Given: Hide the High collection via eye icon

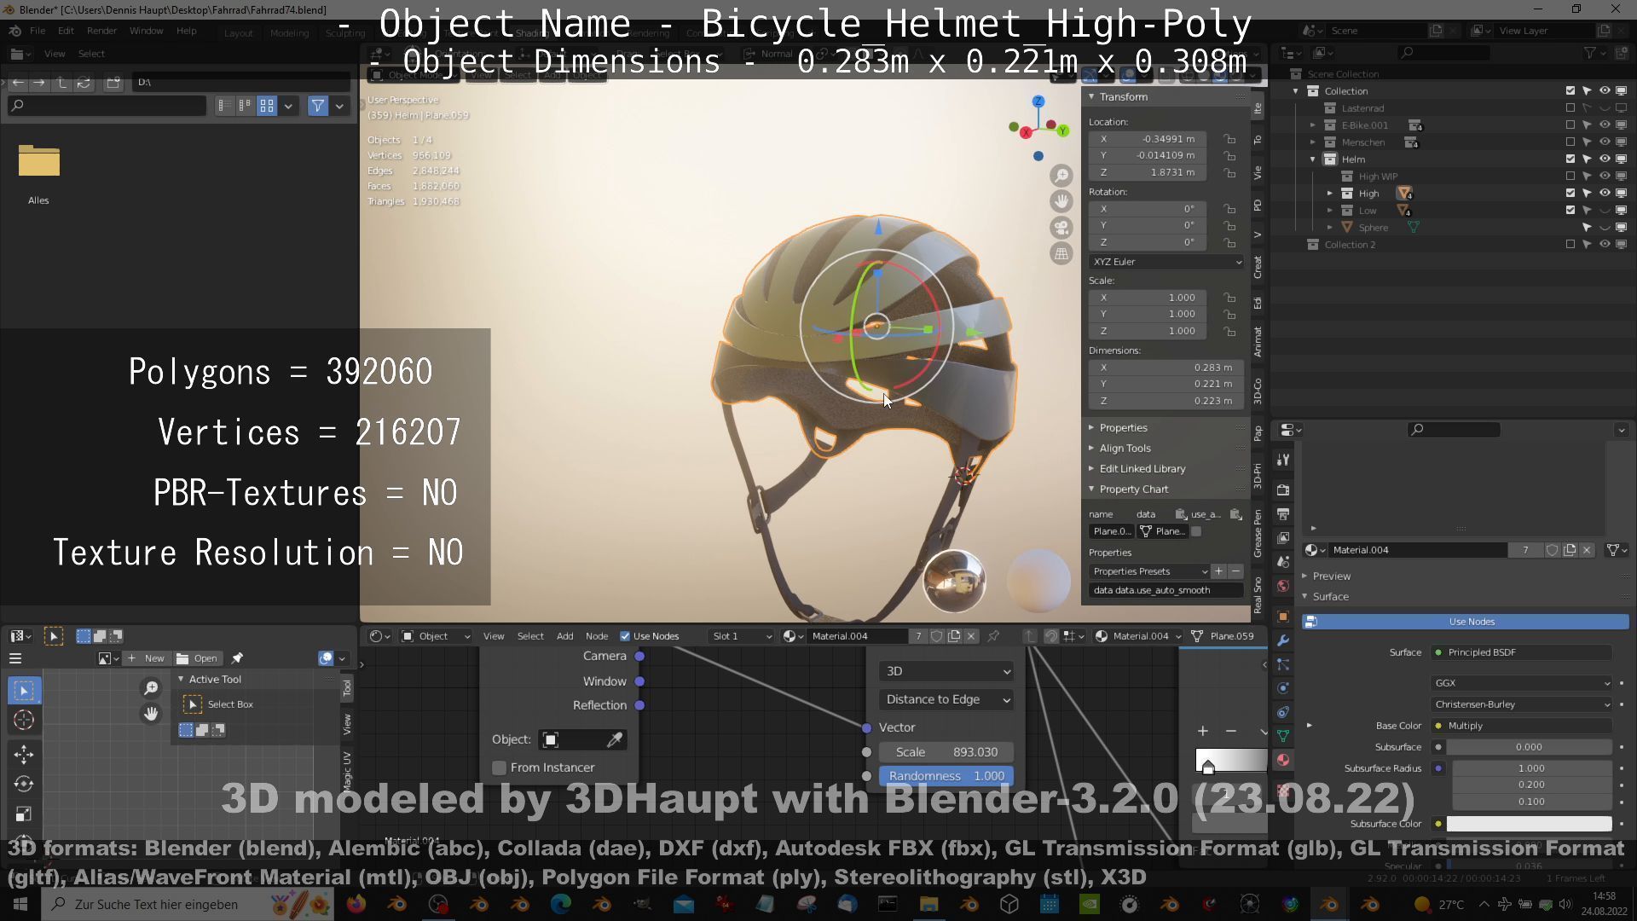Looking at the screenshot, I should tap(1605, 194).
